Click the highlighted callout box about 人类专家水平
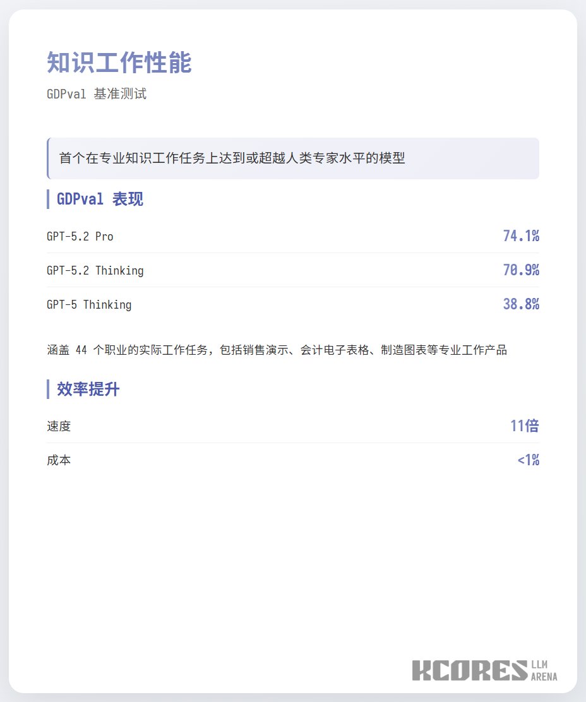Viewport: 586px width, 702px height. click(x=293, y=158)
